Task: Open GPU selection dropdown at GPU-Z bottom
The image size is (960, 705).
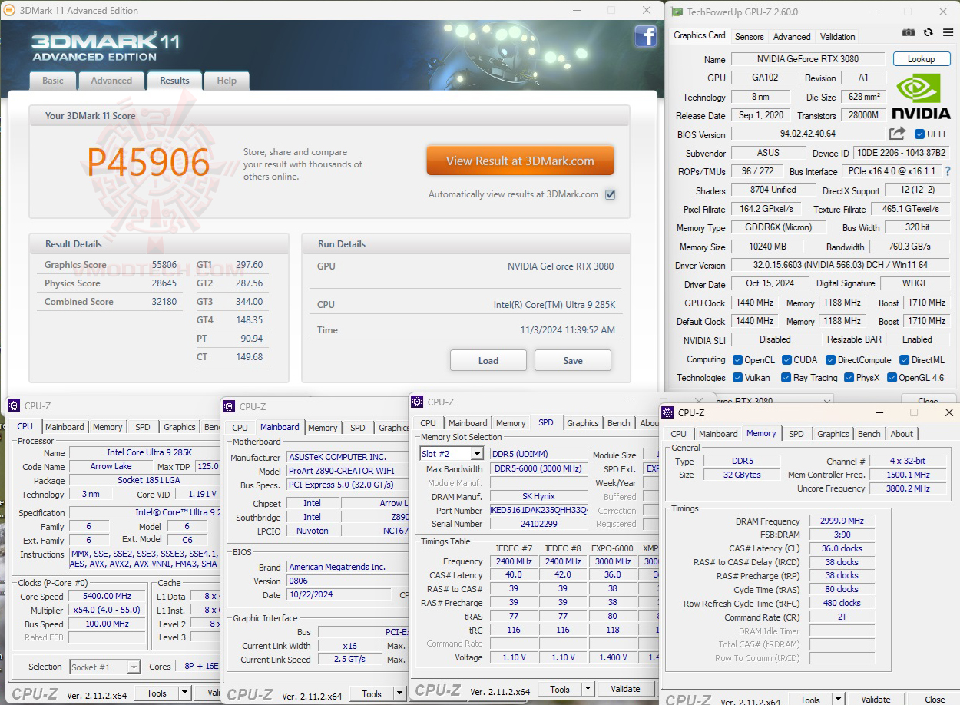Action: [x=826, y=400]
